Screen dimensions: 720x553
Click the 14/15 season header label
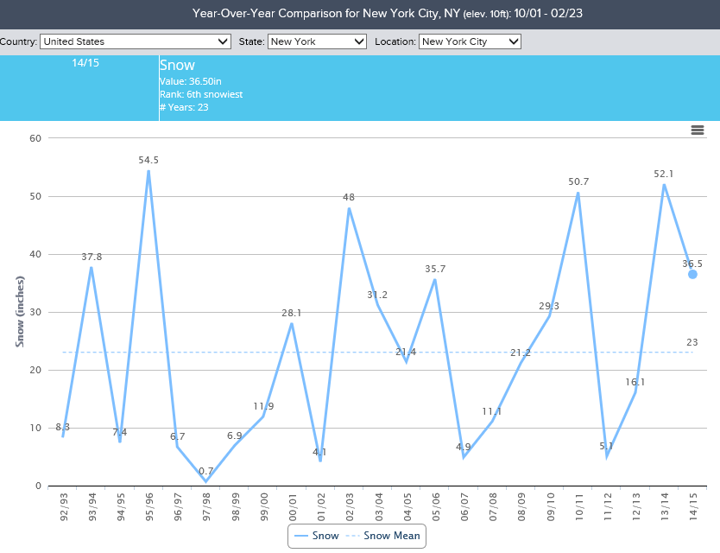coord(85,63)
